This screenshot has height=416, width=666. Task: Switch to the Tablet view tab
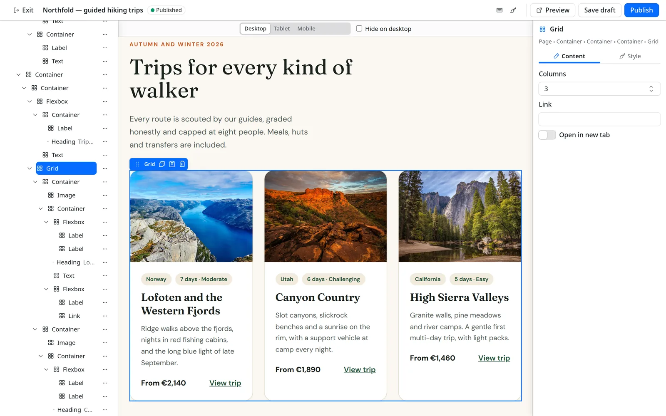pos(282,29)
